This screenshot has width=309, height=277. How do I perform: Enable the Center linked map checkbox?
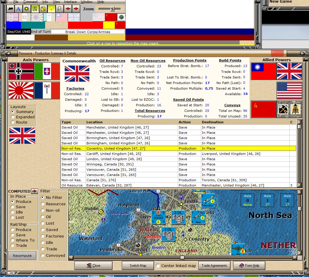coord(158,266)
